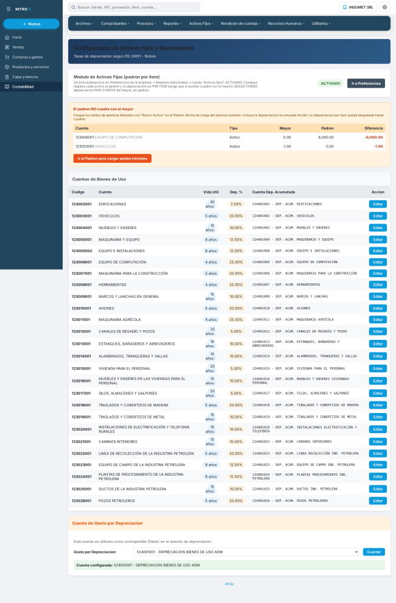Open the settings gear icon
The height and width of the screenshot is (603, 396).
pos(384,7)
